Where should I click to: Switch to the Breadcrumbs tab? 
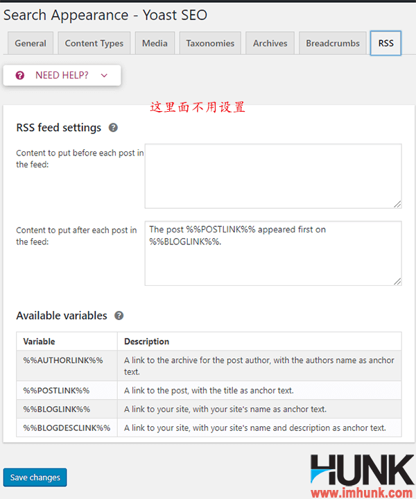pos(333,43)
